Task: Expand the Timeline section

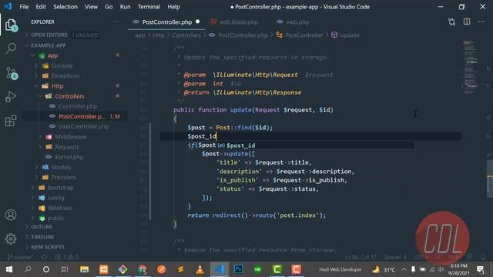Action: 42,237
